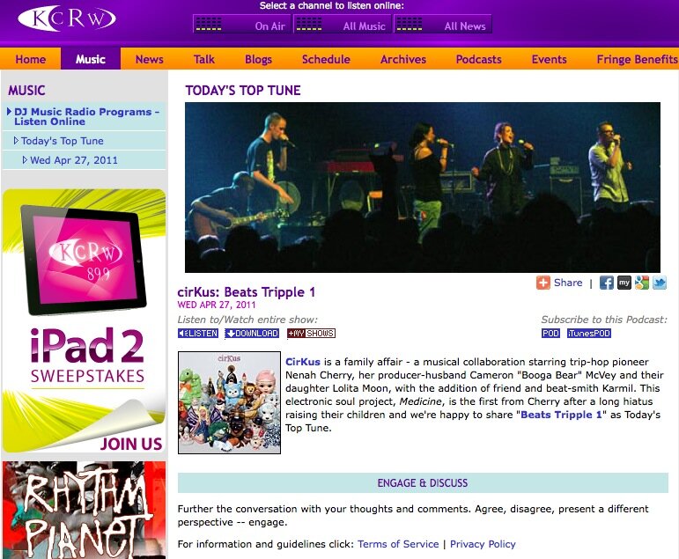Click the Twitter share icon

(659, 283)
